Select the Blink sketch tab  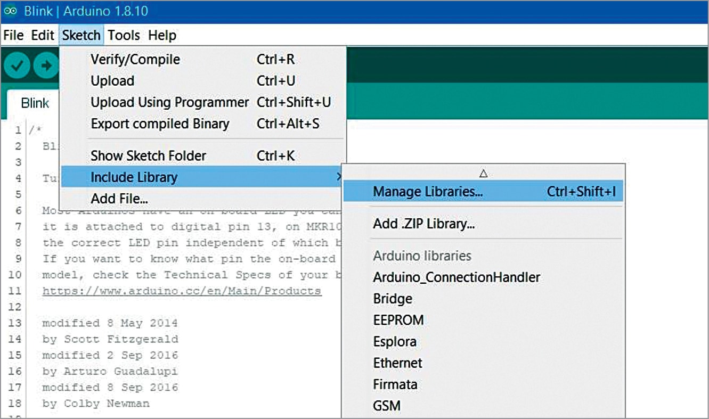point(35,103)
